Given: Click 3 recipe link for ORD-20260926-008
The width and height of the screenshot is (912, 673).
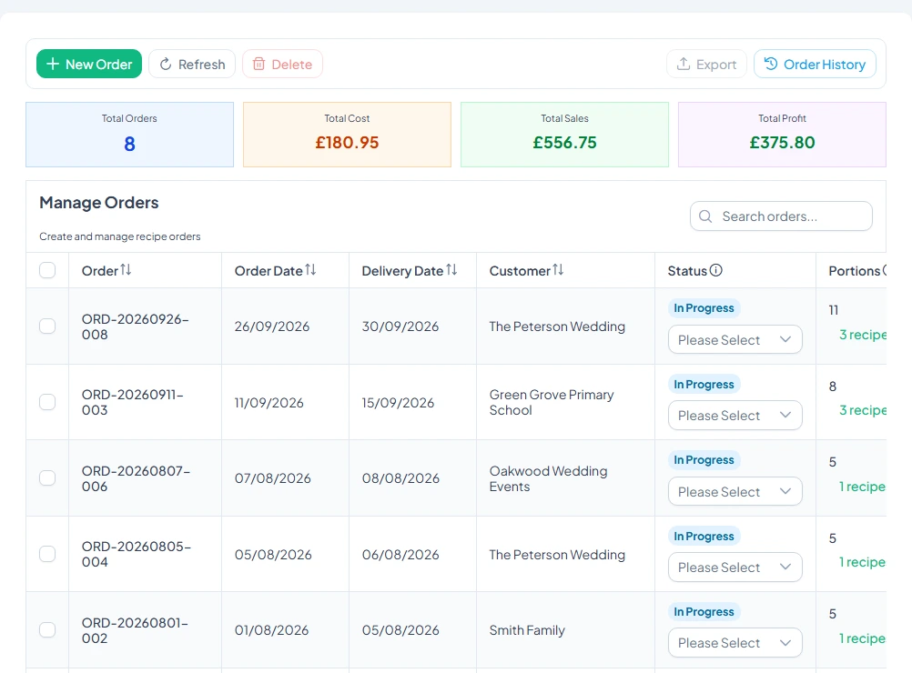Looking at the screenshot, I should point(863,335).
